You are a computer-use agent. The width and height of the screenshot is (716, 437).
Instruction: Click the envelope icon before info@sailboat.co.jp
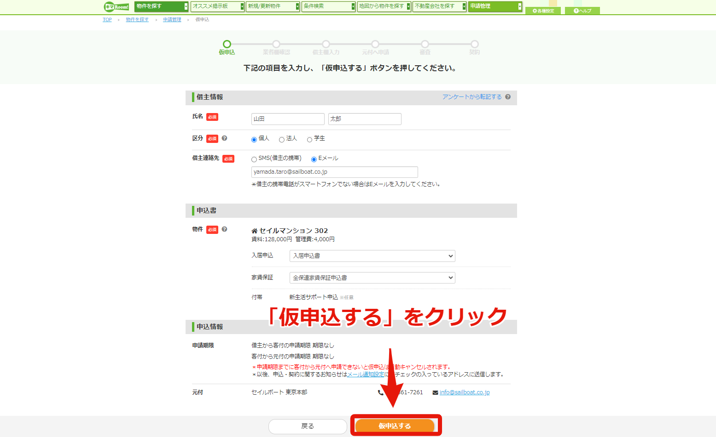(x=435, y=392)
